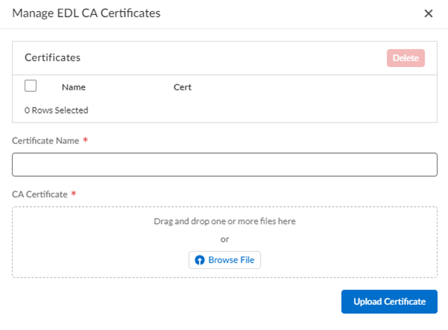This screenshot has height=330, width=448.
Task: Click the red asterisk beside CA Certificate
Action: pyautogui.click(x=74, y=194)
